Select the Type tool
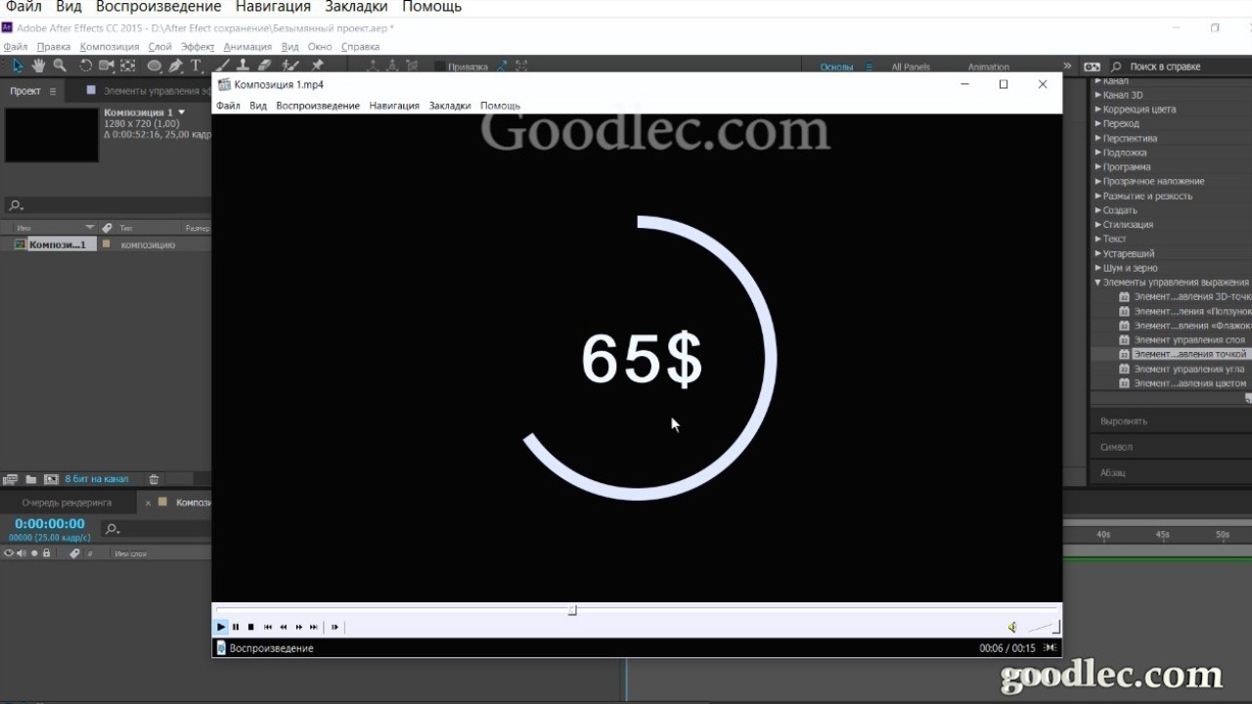 pyautogui.click(x=198, y=66)
